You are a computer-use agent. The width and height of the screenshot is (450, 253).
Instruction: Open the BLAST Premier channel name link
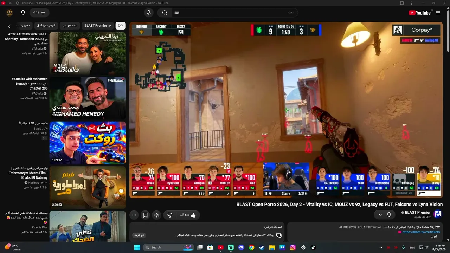[418, 212]
